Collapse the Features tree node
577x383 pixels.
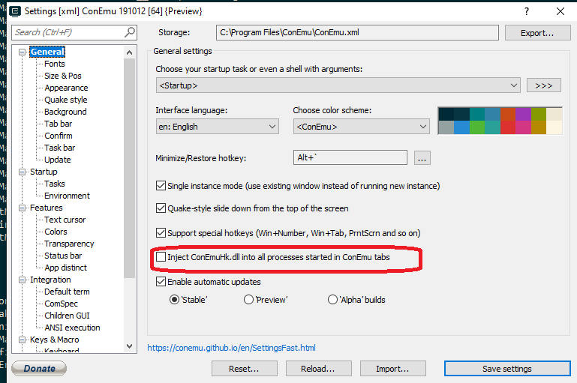22,208
